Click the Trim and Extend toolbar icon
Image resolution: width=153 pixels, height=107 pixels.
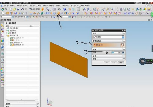(59, 13)
